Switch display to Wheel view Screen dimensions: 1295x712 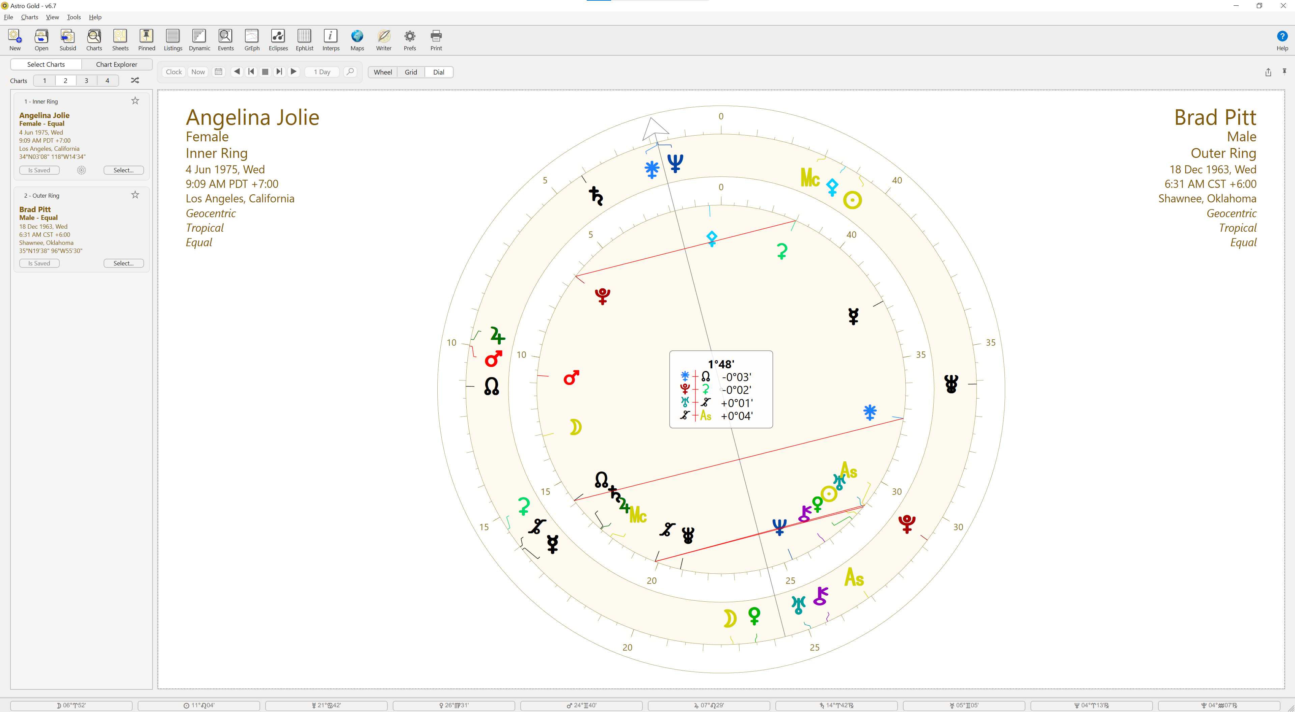(383, 72)
